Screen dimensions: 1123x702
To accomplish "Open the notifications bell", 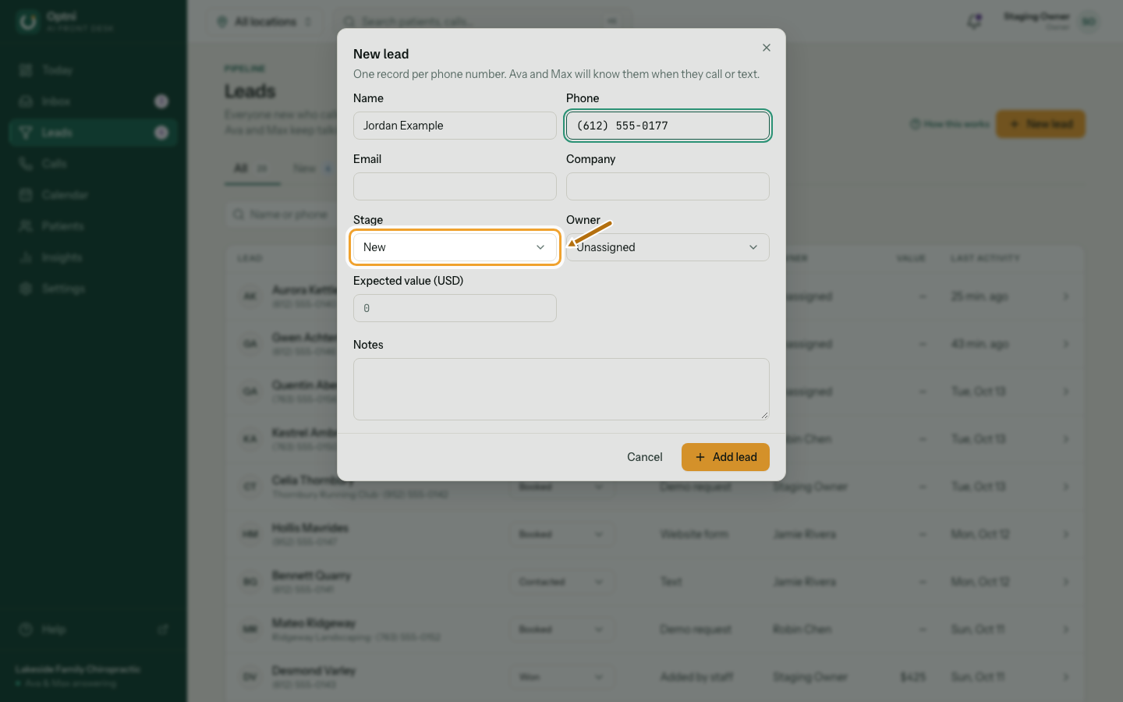I will (x=974, y=22).
